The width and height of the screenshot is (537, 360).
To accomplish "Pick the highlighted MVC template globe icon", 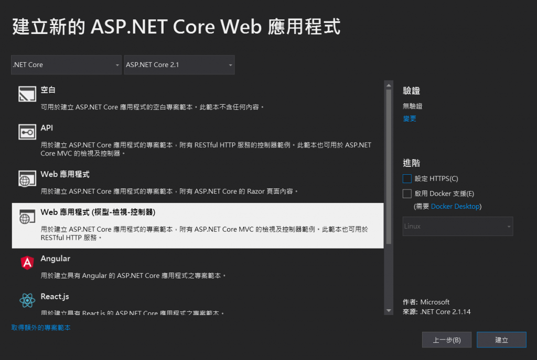I will pos(27,216).
